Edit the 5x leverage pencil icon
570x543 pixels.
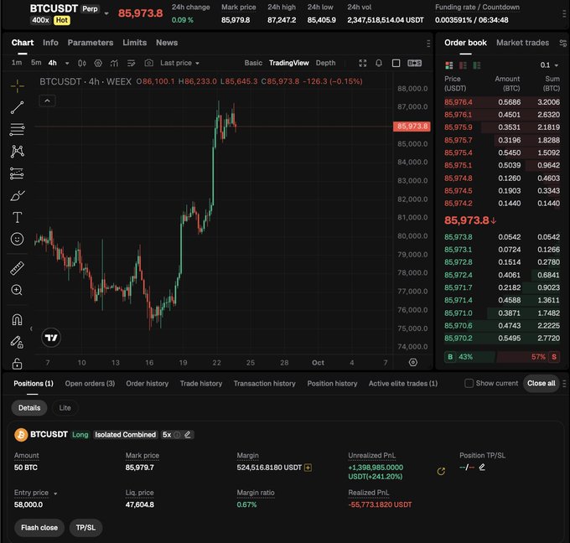coord(188,435)
